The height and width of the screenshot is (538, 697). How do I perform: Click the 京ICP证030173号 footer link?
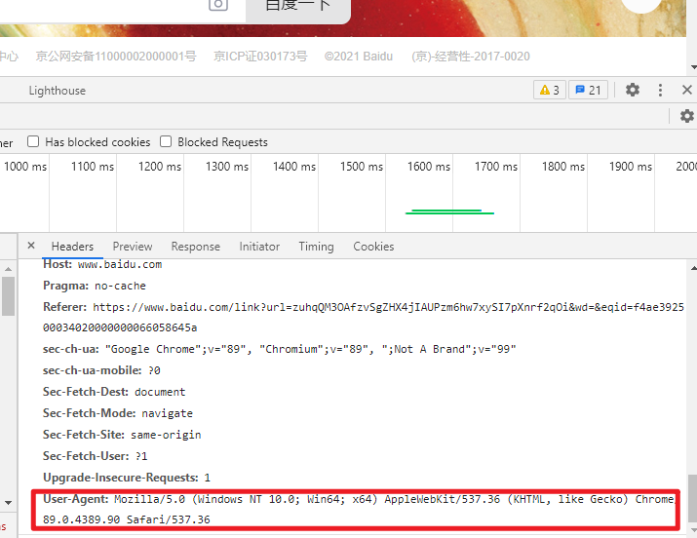tap(260, 57)
